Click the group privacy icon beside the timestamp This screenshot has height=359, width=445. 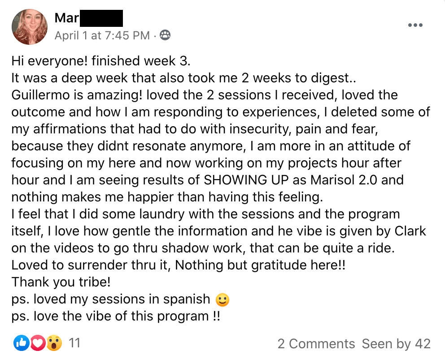(165, 35)
